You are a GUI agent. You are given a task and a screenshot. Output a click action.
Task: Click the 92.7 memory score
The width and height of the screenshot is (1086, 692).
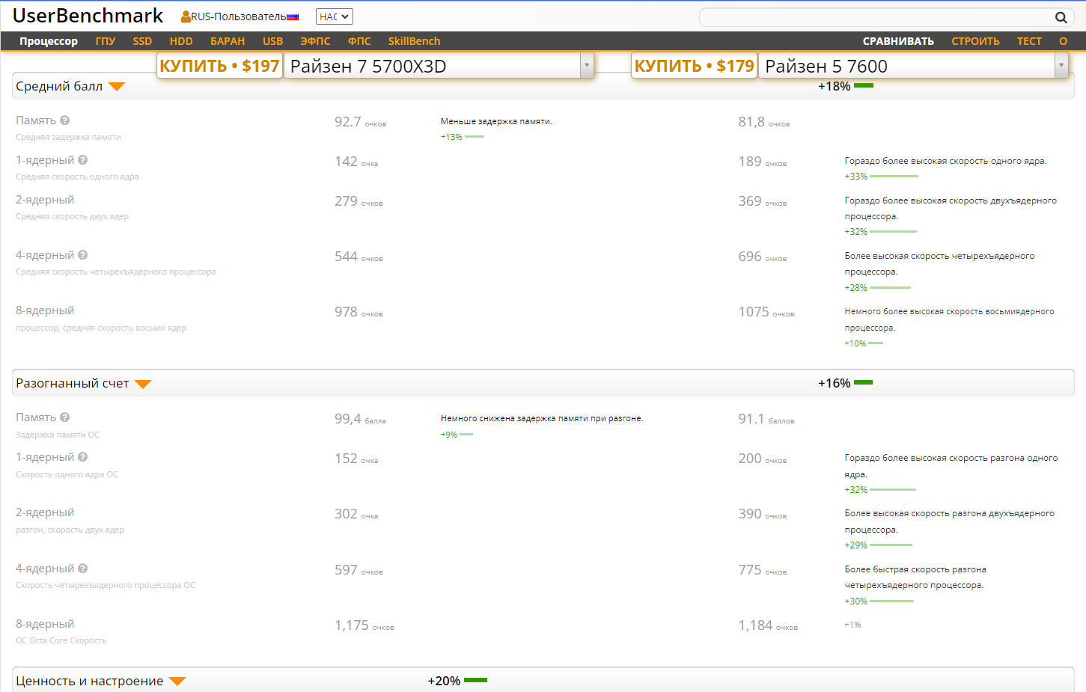[x=348, y=122]
